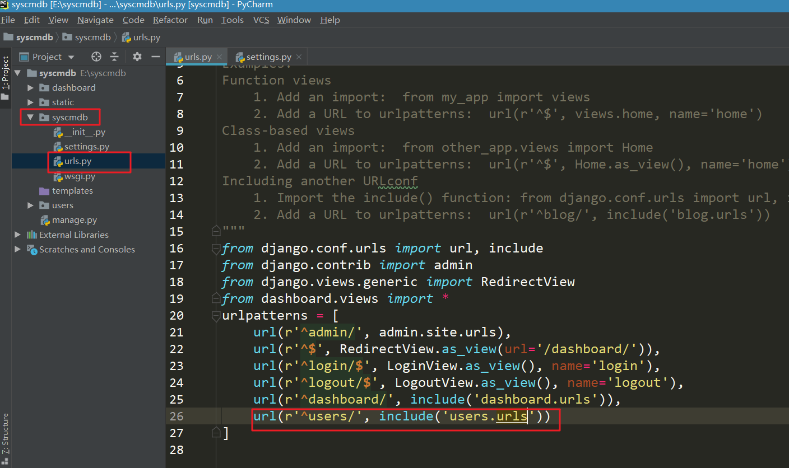Click the urls.py breadcrumb in navigation bar
The image size is (789, 468).
coord(141,38)
